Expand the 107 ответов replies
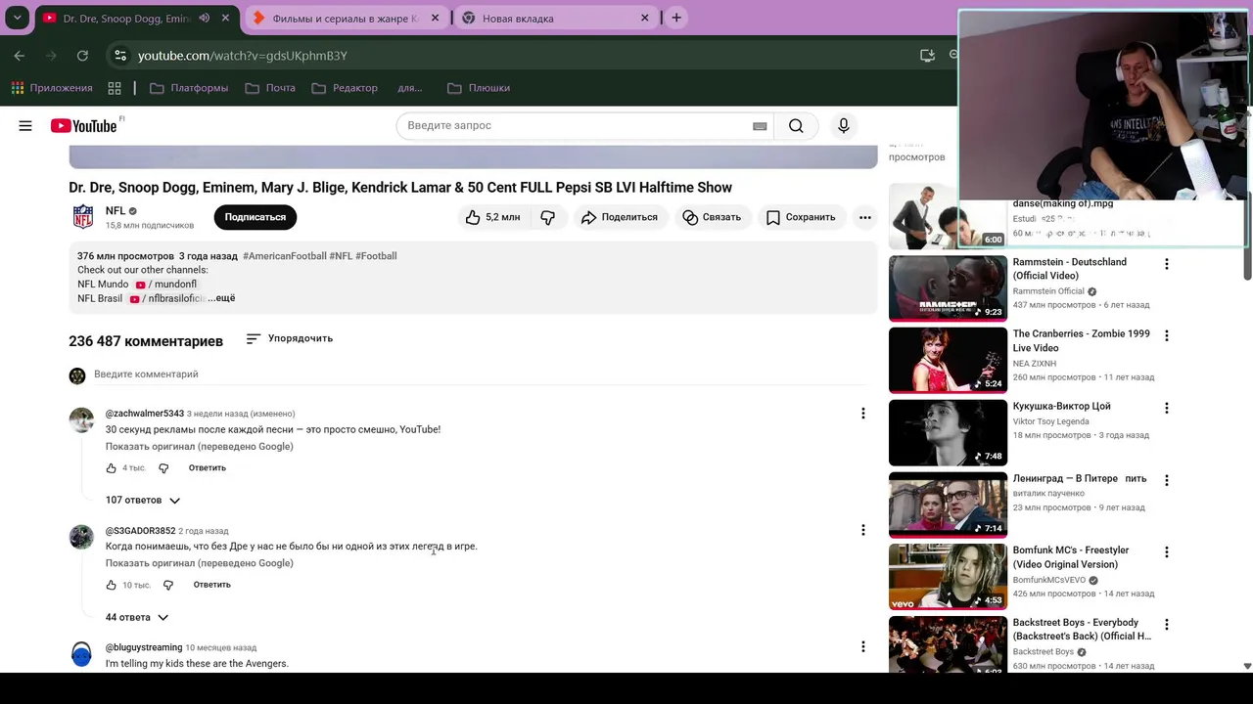 coord(143,501)
